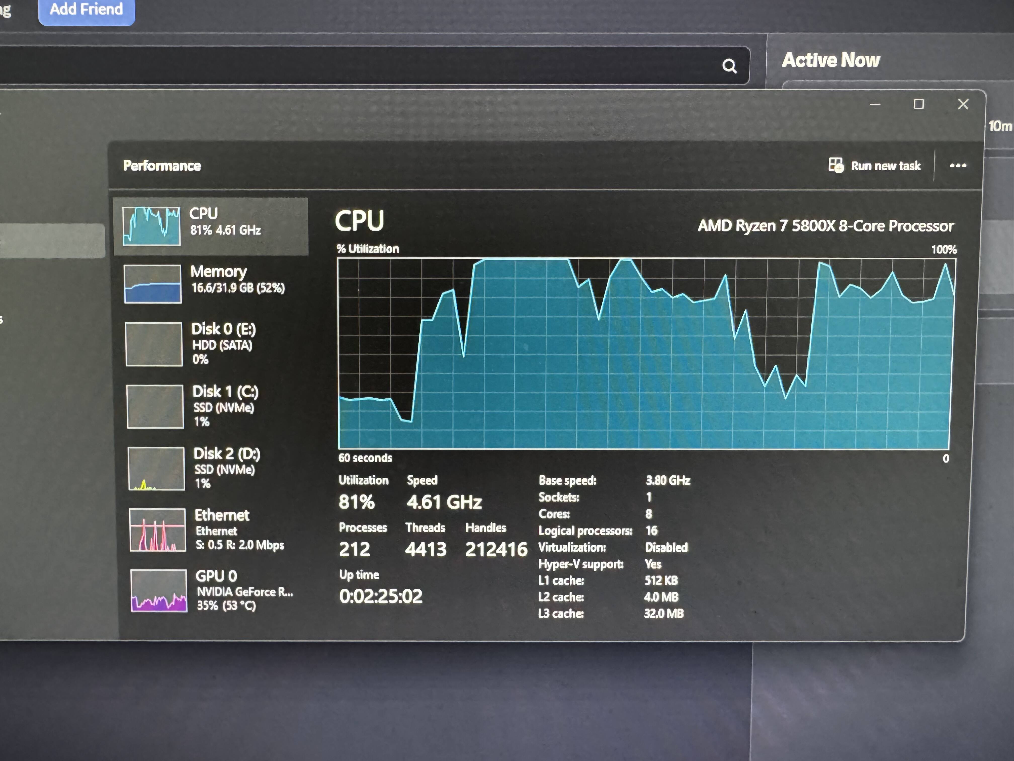1014x761 pixels.
Task: Click the 81% utilization value
Action: coord(357,502)
